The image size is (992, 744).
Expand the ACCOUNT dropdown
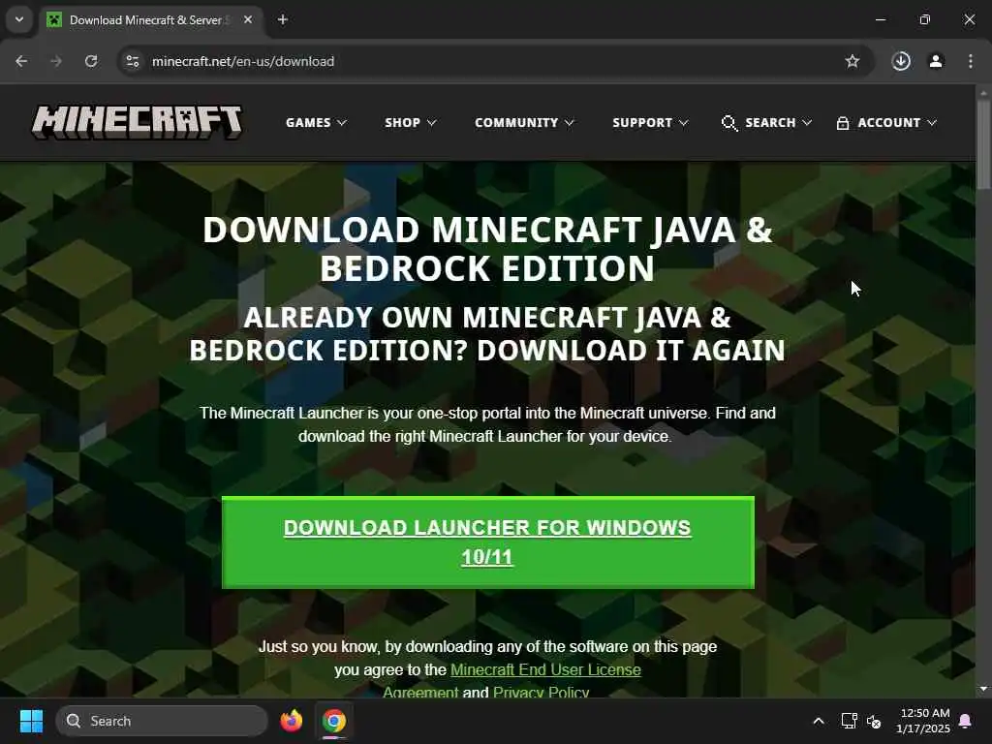(897, 123)
